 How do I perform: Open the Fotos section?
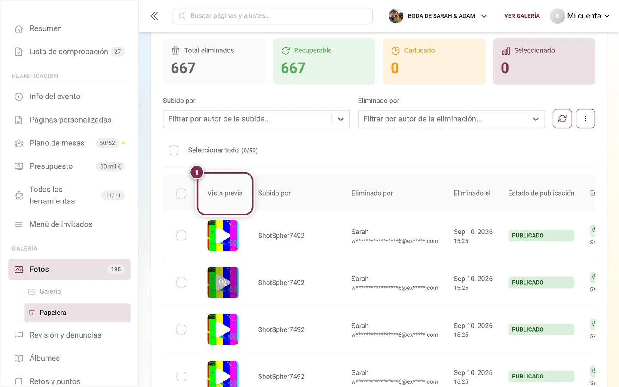click(x=69, y=270)
